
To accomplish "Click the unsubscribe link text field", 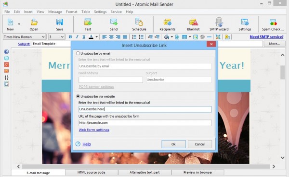I will (x=145, y=109).
